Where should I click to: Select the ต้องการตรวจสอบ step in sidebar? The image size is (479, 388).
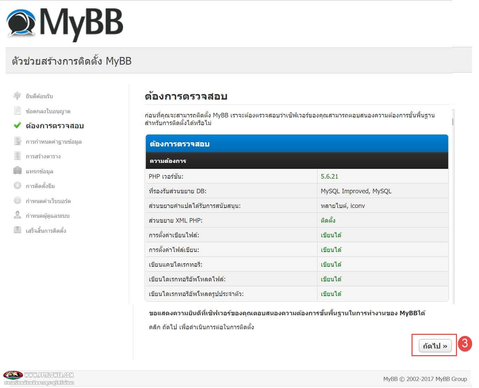[55, 126]
